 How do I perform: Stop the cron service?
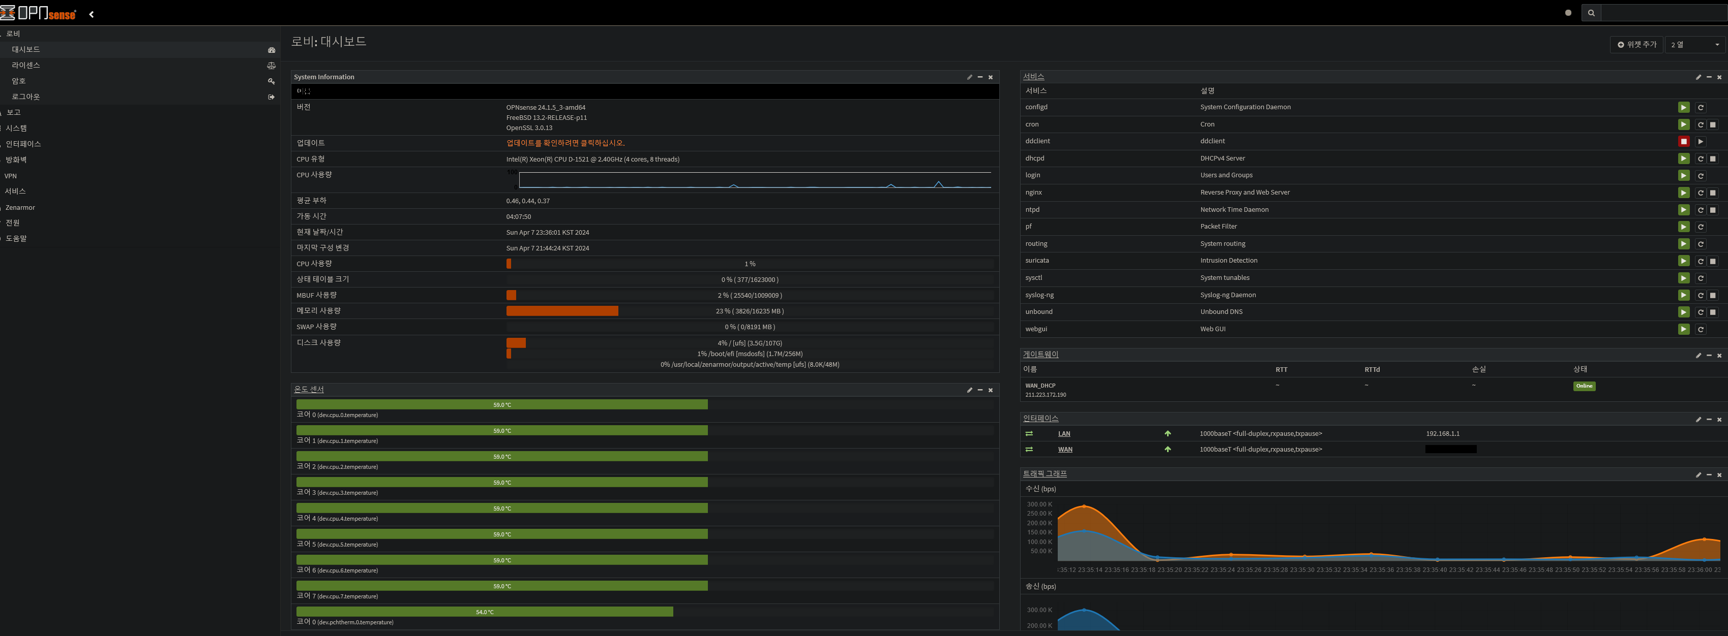click(x=1713, y=124)
